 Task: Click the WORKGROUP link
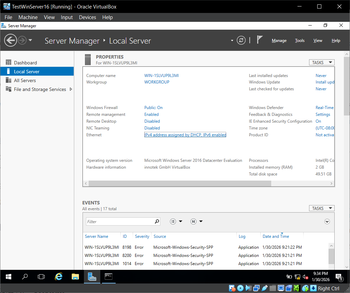(157, 82)
